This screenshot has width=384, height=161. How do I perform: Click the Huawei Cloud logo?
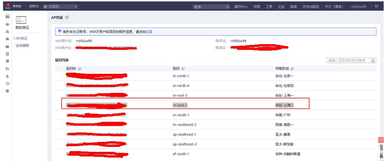click(8, 6)
